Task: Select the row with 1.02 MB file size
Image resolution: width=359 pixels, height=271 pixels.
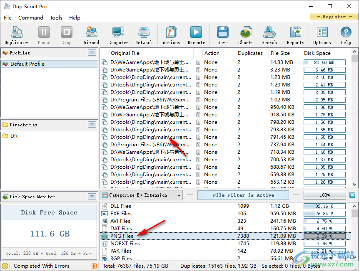Action: (x=225, y=100)
